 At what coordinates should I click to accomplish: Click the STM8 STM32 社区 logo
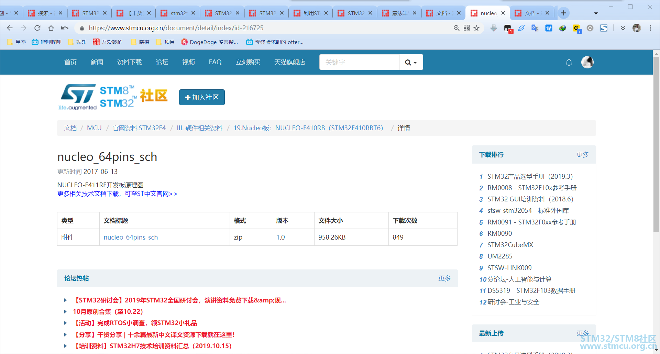(x=113, y=97)
